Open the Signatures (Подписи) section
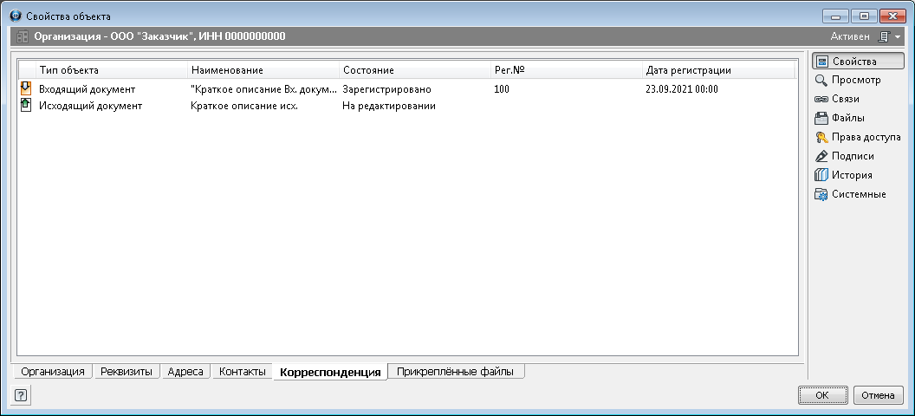 point(852,156)
